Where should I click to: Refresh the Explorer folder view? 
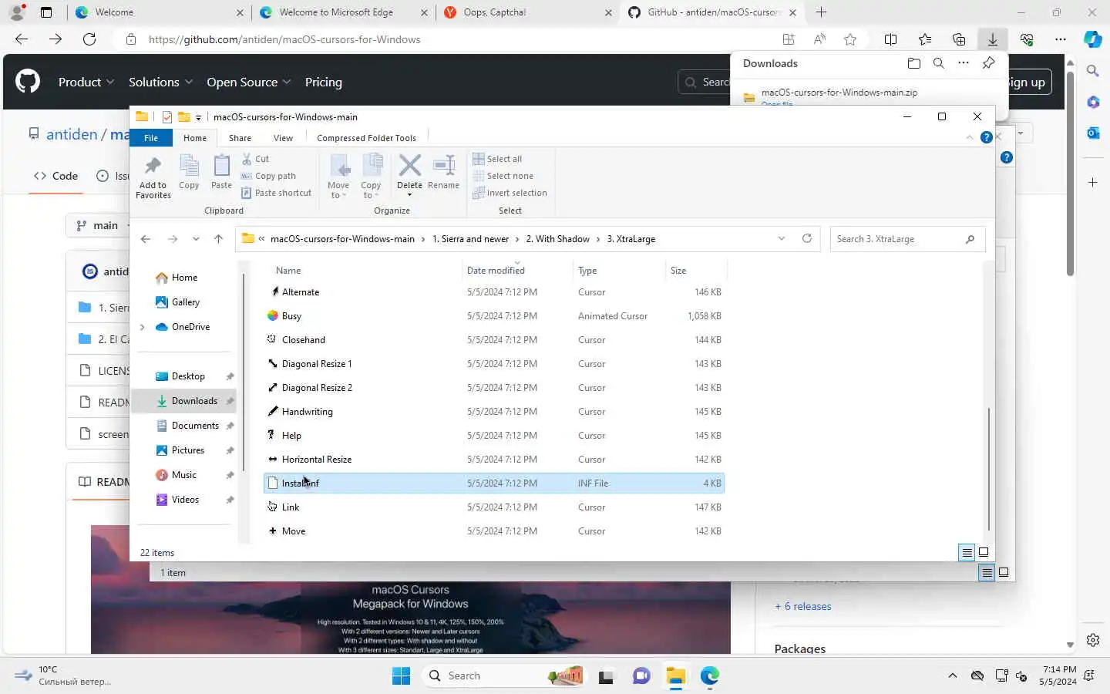(807, 239)
